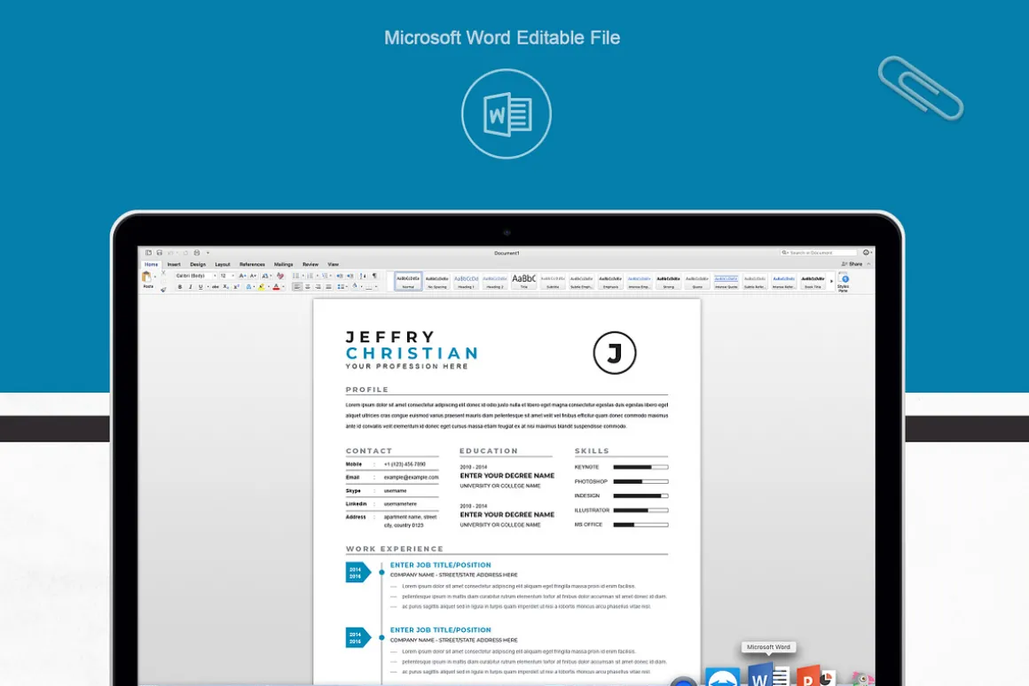Clear formatting with eraser icon

[280, 277]
